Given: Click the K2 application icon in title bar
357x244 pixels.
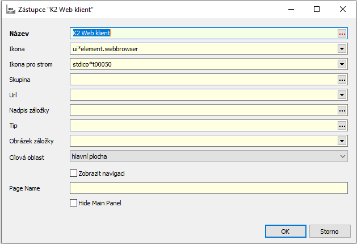Looking at the screenshot, I should 11,10.
